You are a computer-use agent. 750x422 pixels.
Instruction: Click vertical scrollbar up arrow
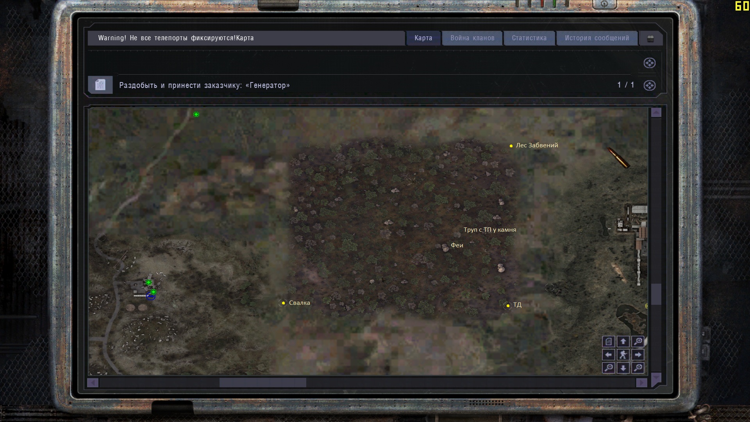click(656, 113)
